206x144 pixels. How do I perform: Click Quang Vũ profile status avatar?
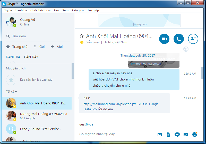click(x=11, y=22)
